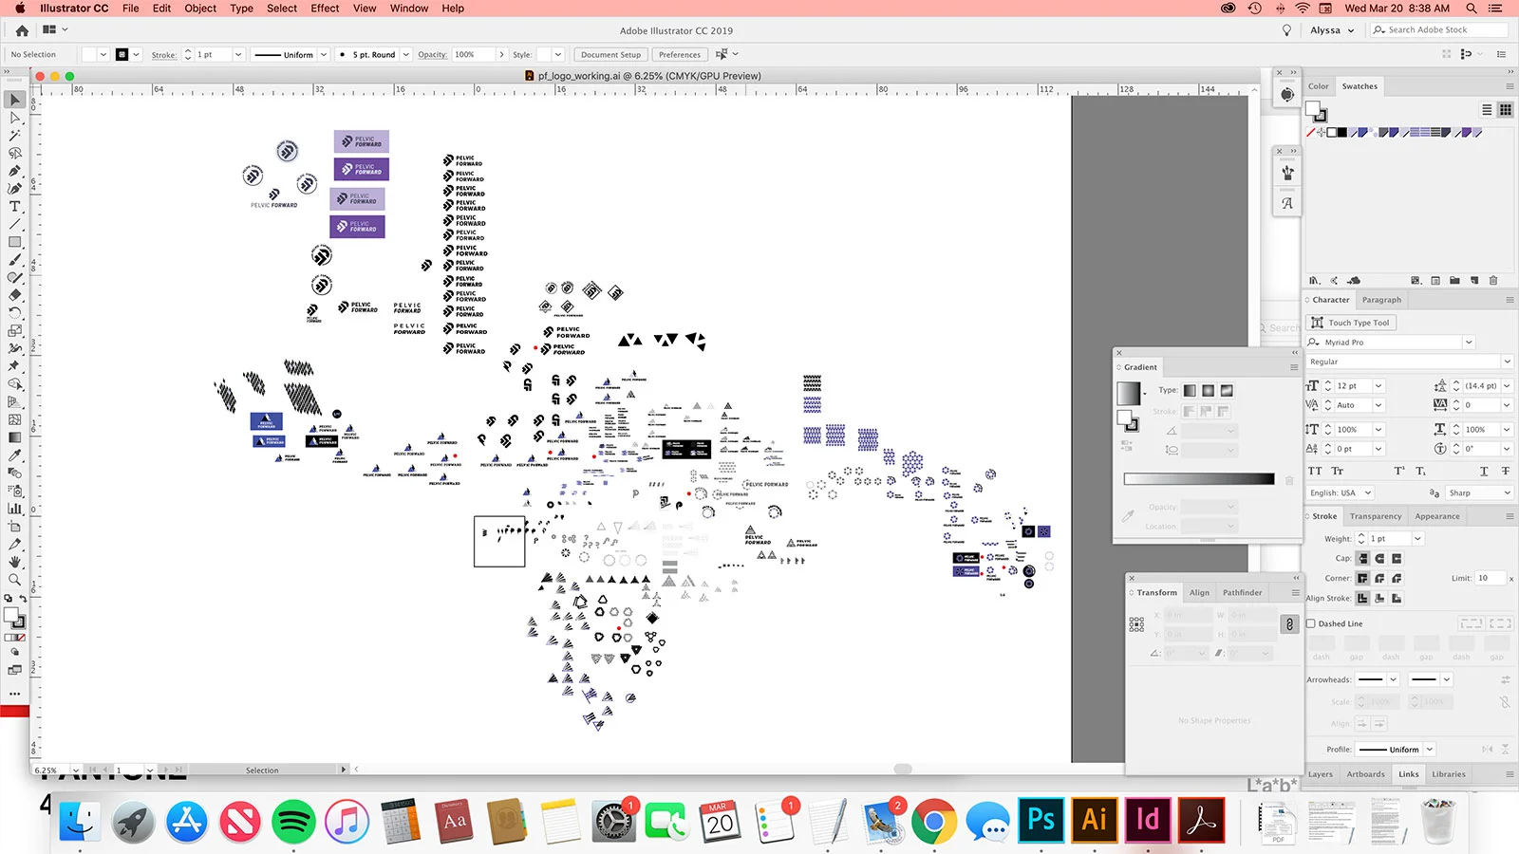Choose Radial Gradient type
The image size is (1519, 854).
point(1208,390)
